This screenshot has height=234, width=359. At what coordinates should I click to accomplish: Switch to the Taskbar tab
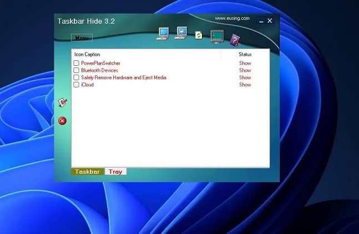[x=88, y=171]
